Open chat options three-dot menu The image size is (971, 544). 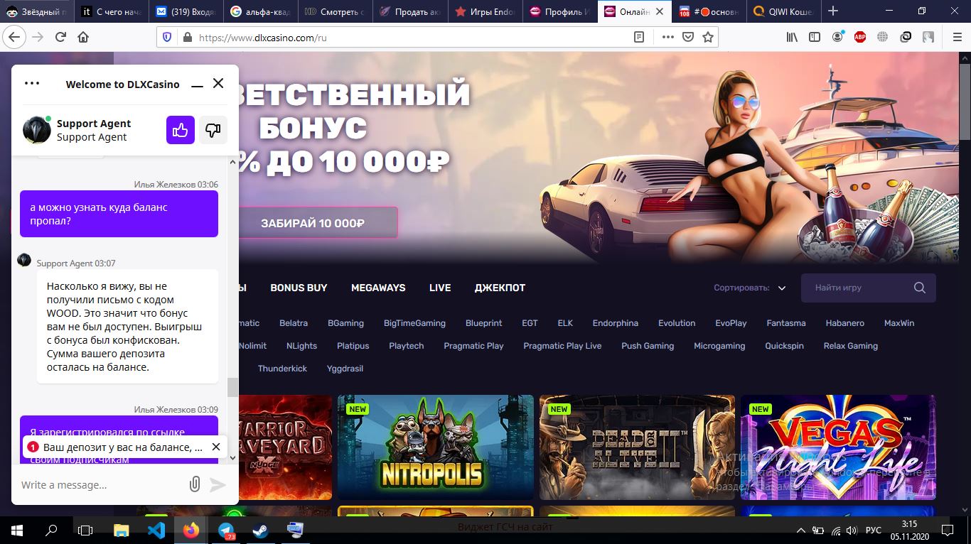click(x=32, y=83)
